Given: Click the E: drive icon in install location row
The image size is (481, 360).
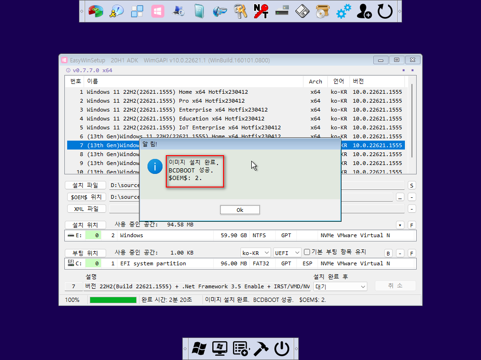Looking at the screenshot, I should pyautogui.click(x=71, y=235).
